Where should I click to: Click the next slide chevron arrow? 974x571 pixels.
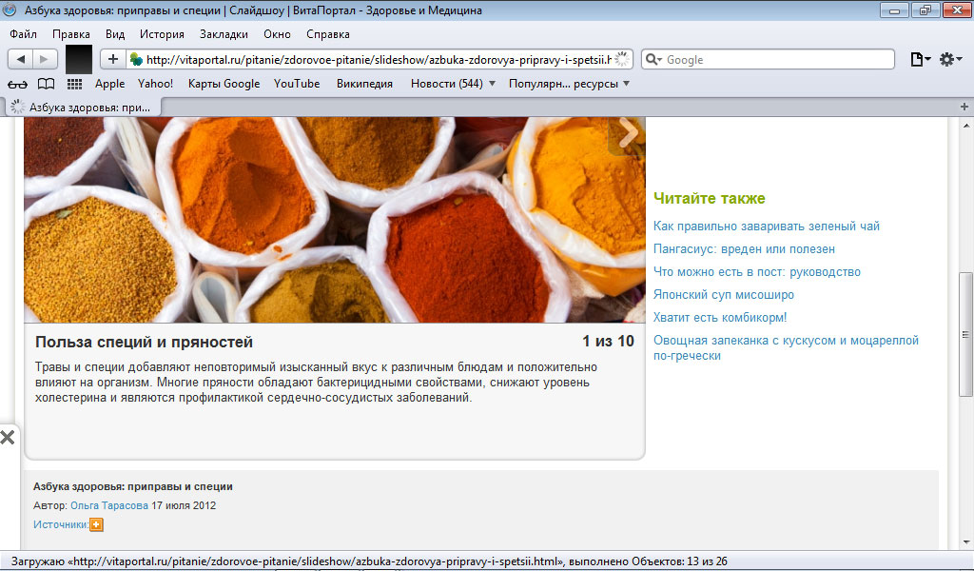628,133
